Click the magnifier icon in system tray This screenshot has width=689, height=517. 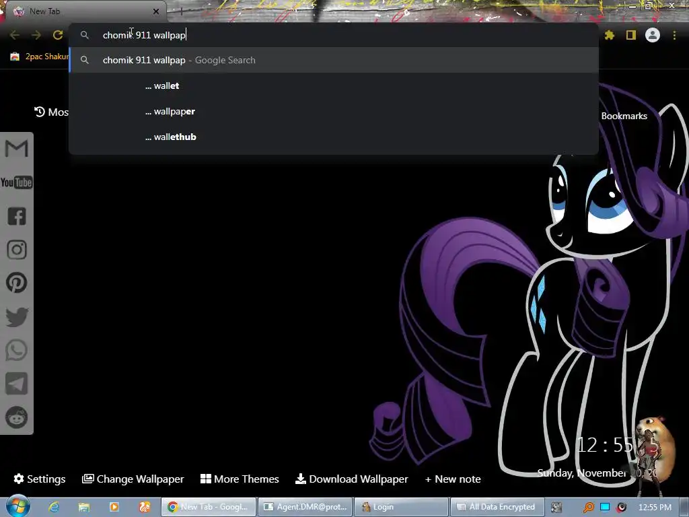point(588,508)
